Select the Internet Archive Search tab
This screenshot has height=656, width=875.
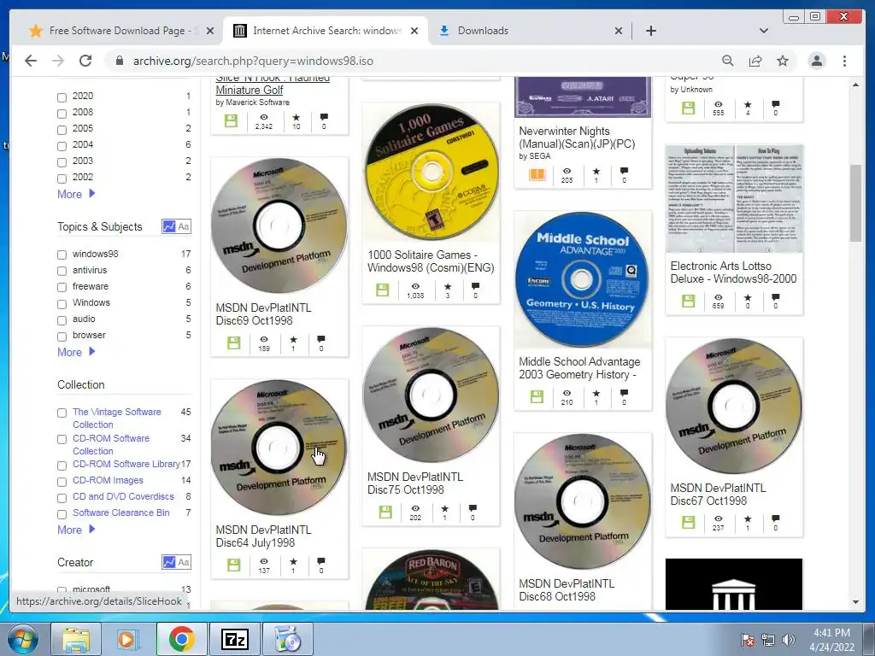coord(326,31)
